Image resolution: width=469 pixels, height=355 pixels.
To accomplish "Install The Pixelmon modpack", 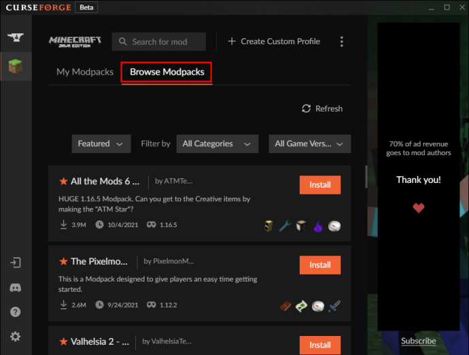I will (319, 265).
